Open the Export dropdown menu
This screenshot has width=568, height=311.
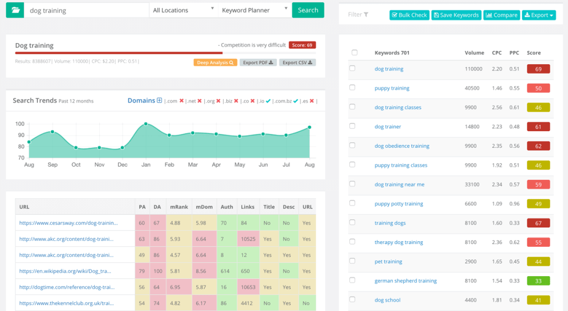point(539,15)
